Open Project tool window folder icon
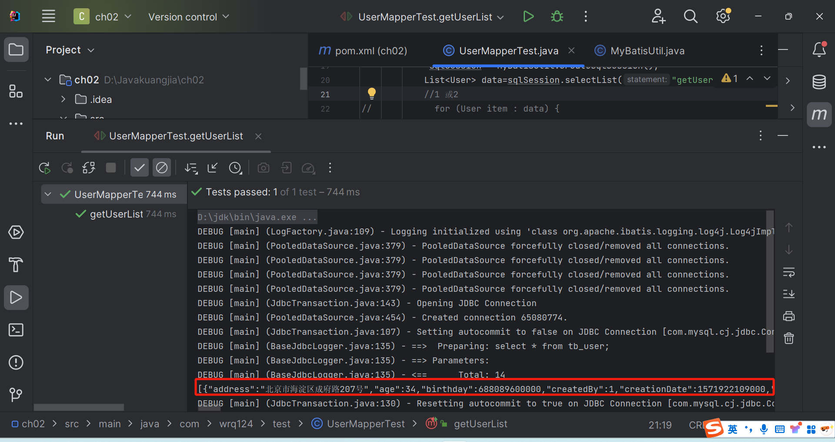Viewport: 835px width, 442px height. [x=16, y=49]
